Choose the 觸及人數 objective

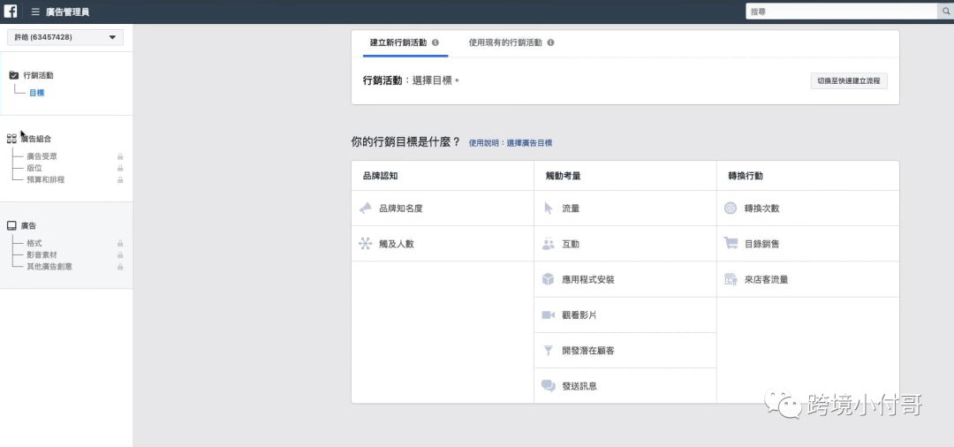pyautogui.click(x=443, y=244)
